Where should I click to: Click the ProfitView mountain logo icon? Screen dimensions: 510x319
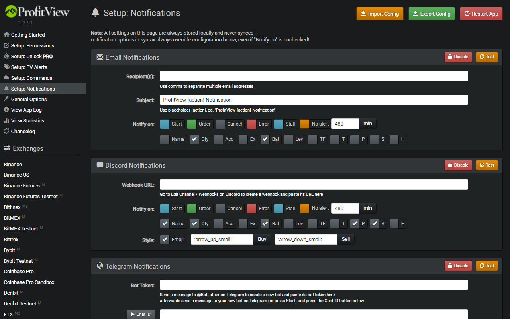(11, 12)
